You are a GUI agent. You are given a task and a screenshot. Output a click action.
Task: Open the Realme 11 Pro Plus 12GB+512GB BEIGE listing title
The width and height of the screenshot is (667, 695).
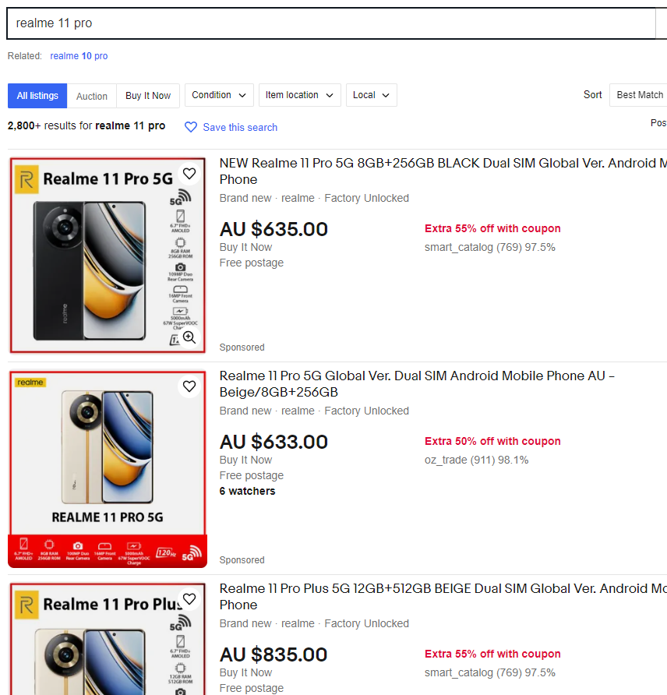pyautogui.click(x=443, y=597)
